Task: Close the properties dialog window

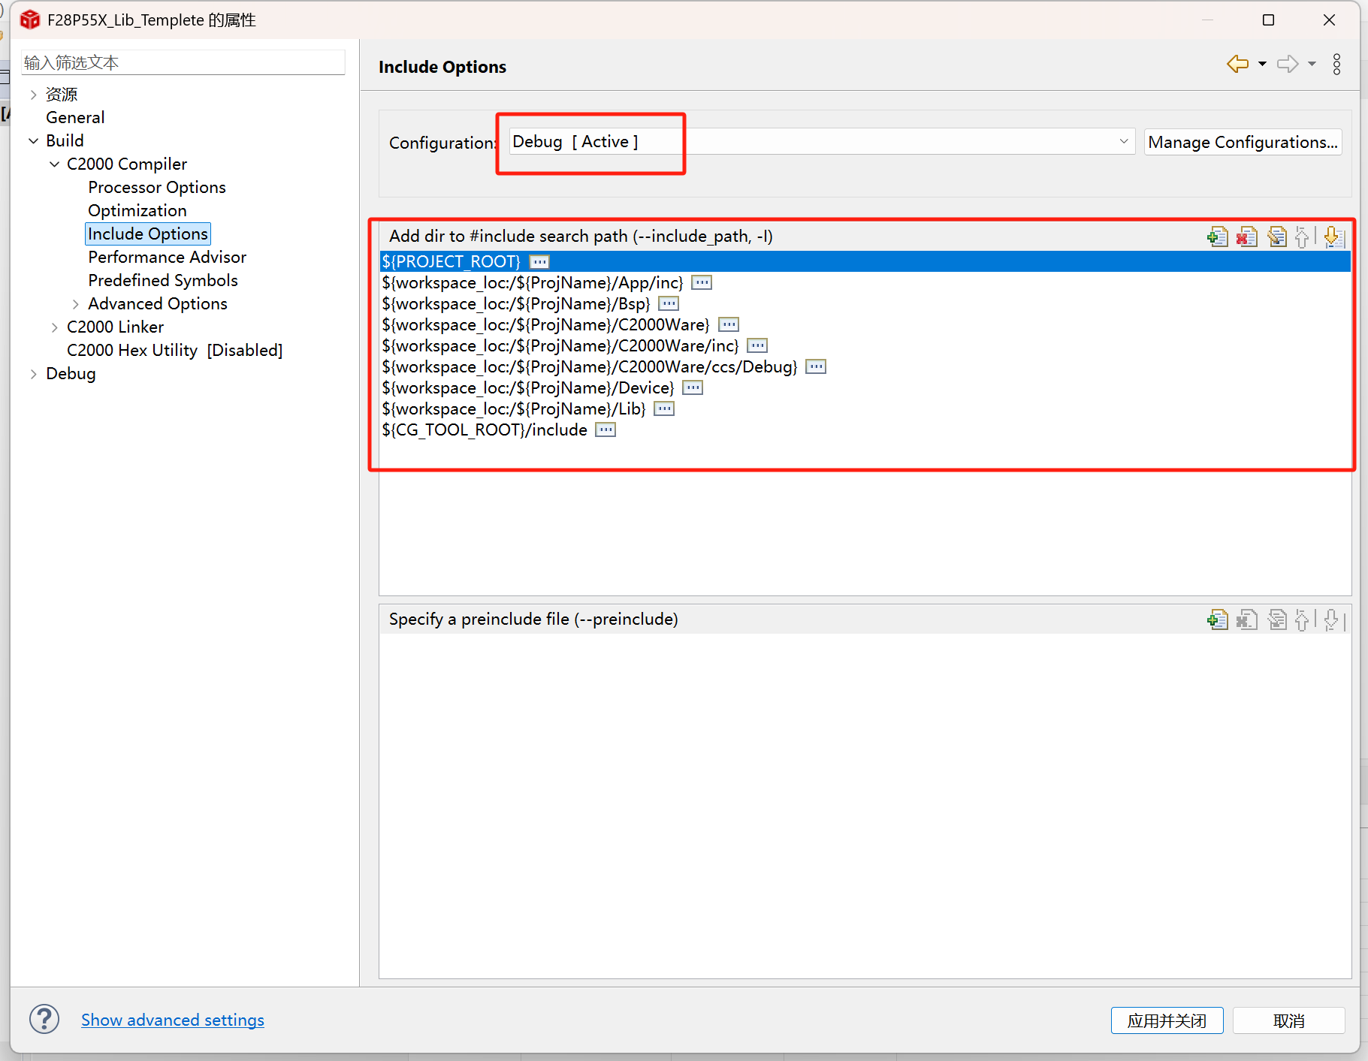Action: (1329, 20)
